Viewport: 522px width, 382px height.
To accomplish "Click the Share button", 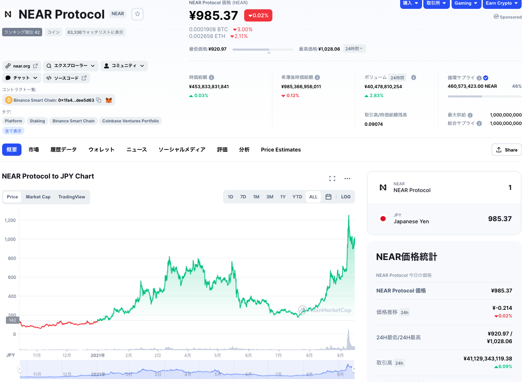I will point(506,150).
